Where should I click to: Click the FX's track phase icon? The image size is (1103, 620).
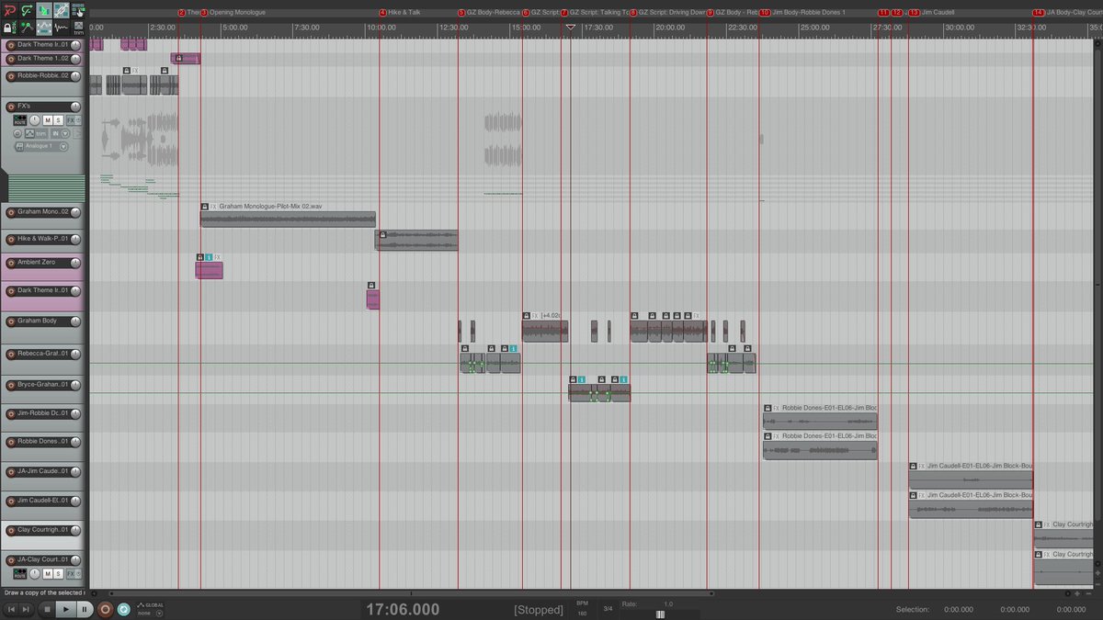click(x=17, y=134)
